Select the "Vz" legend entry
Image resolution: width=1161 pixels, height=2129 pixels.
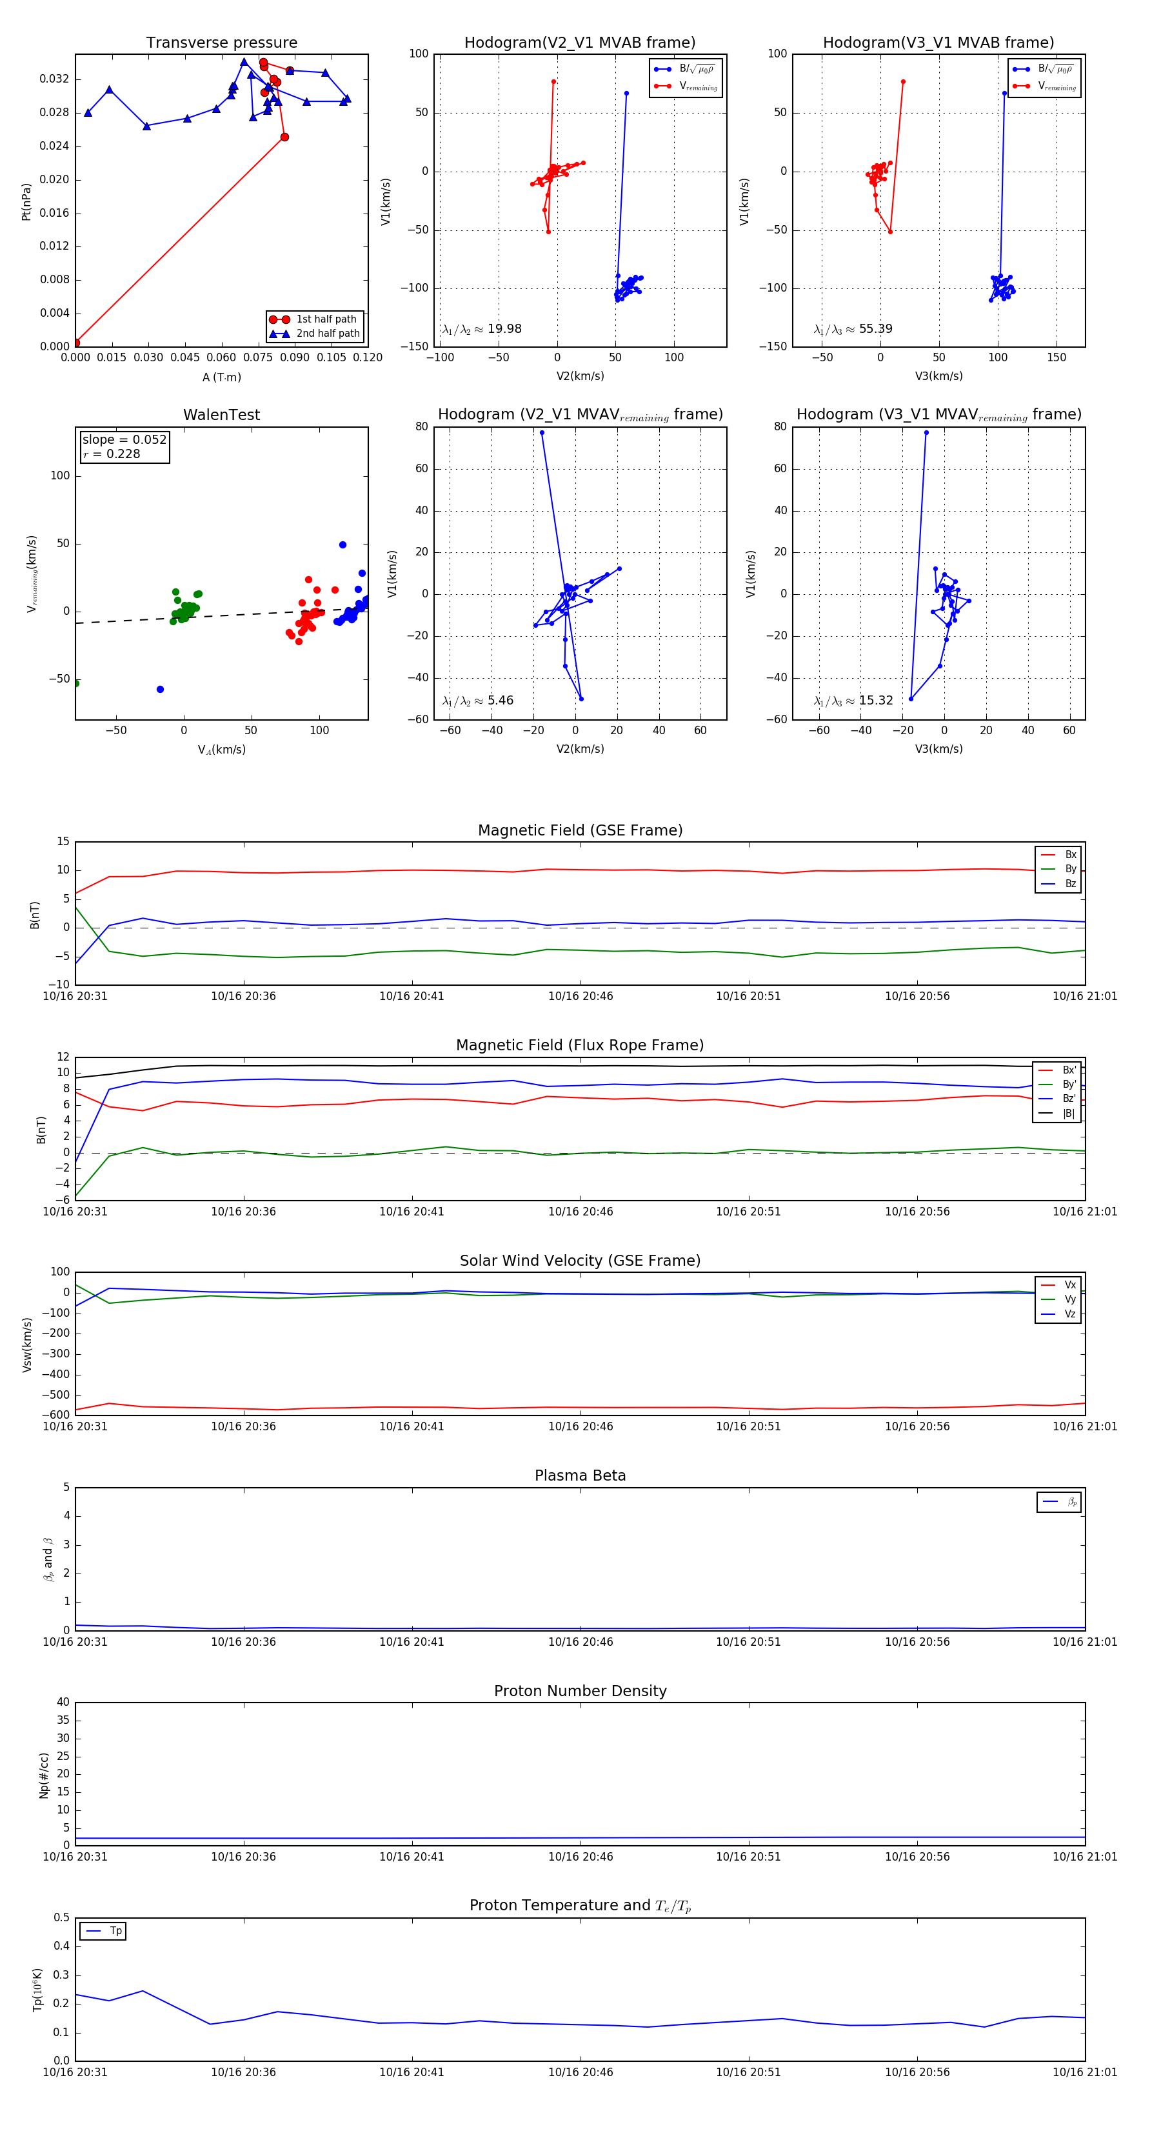[1058, 1314]
